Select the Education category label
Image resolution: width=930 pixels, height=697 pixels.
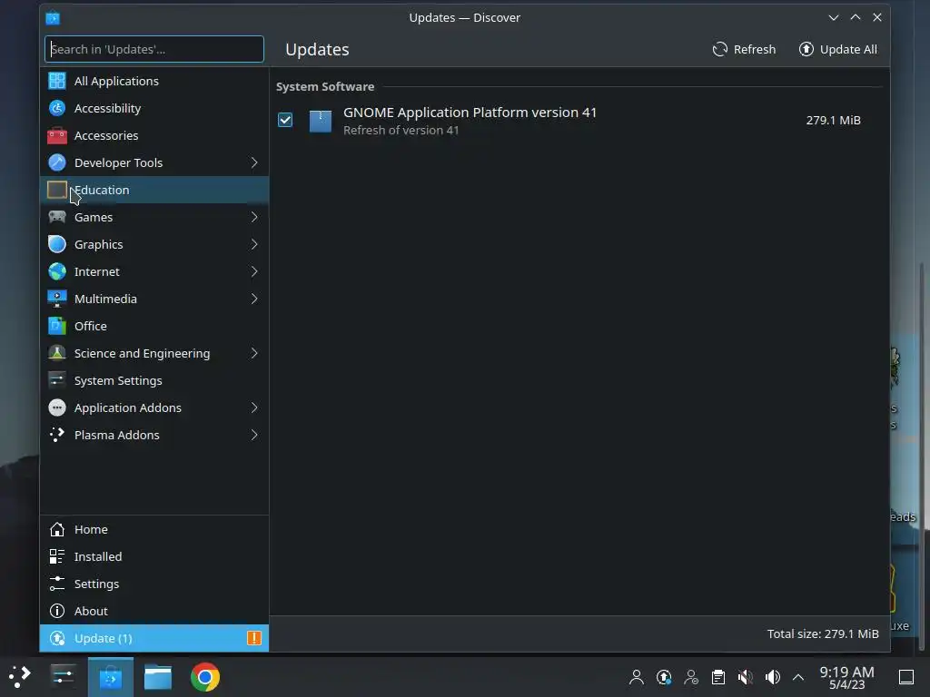click(102, 190)
